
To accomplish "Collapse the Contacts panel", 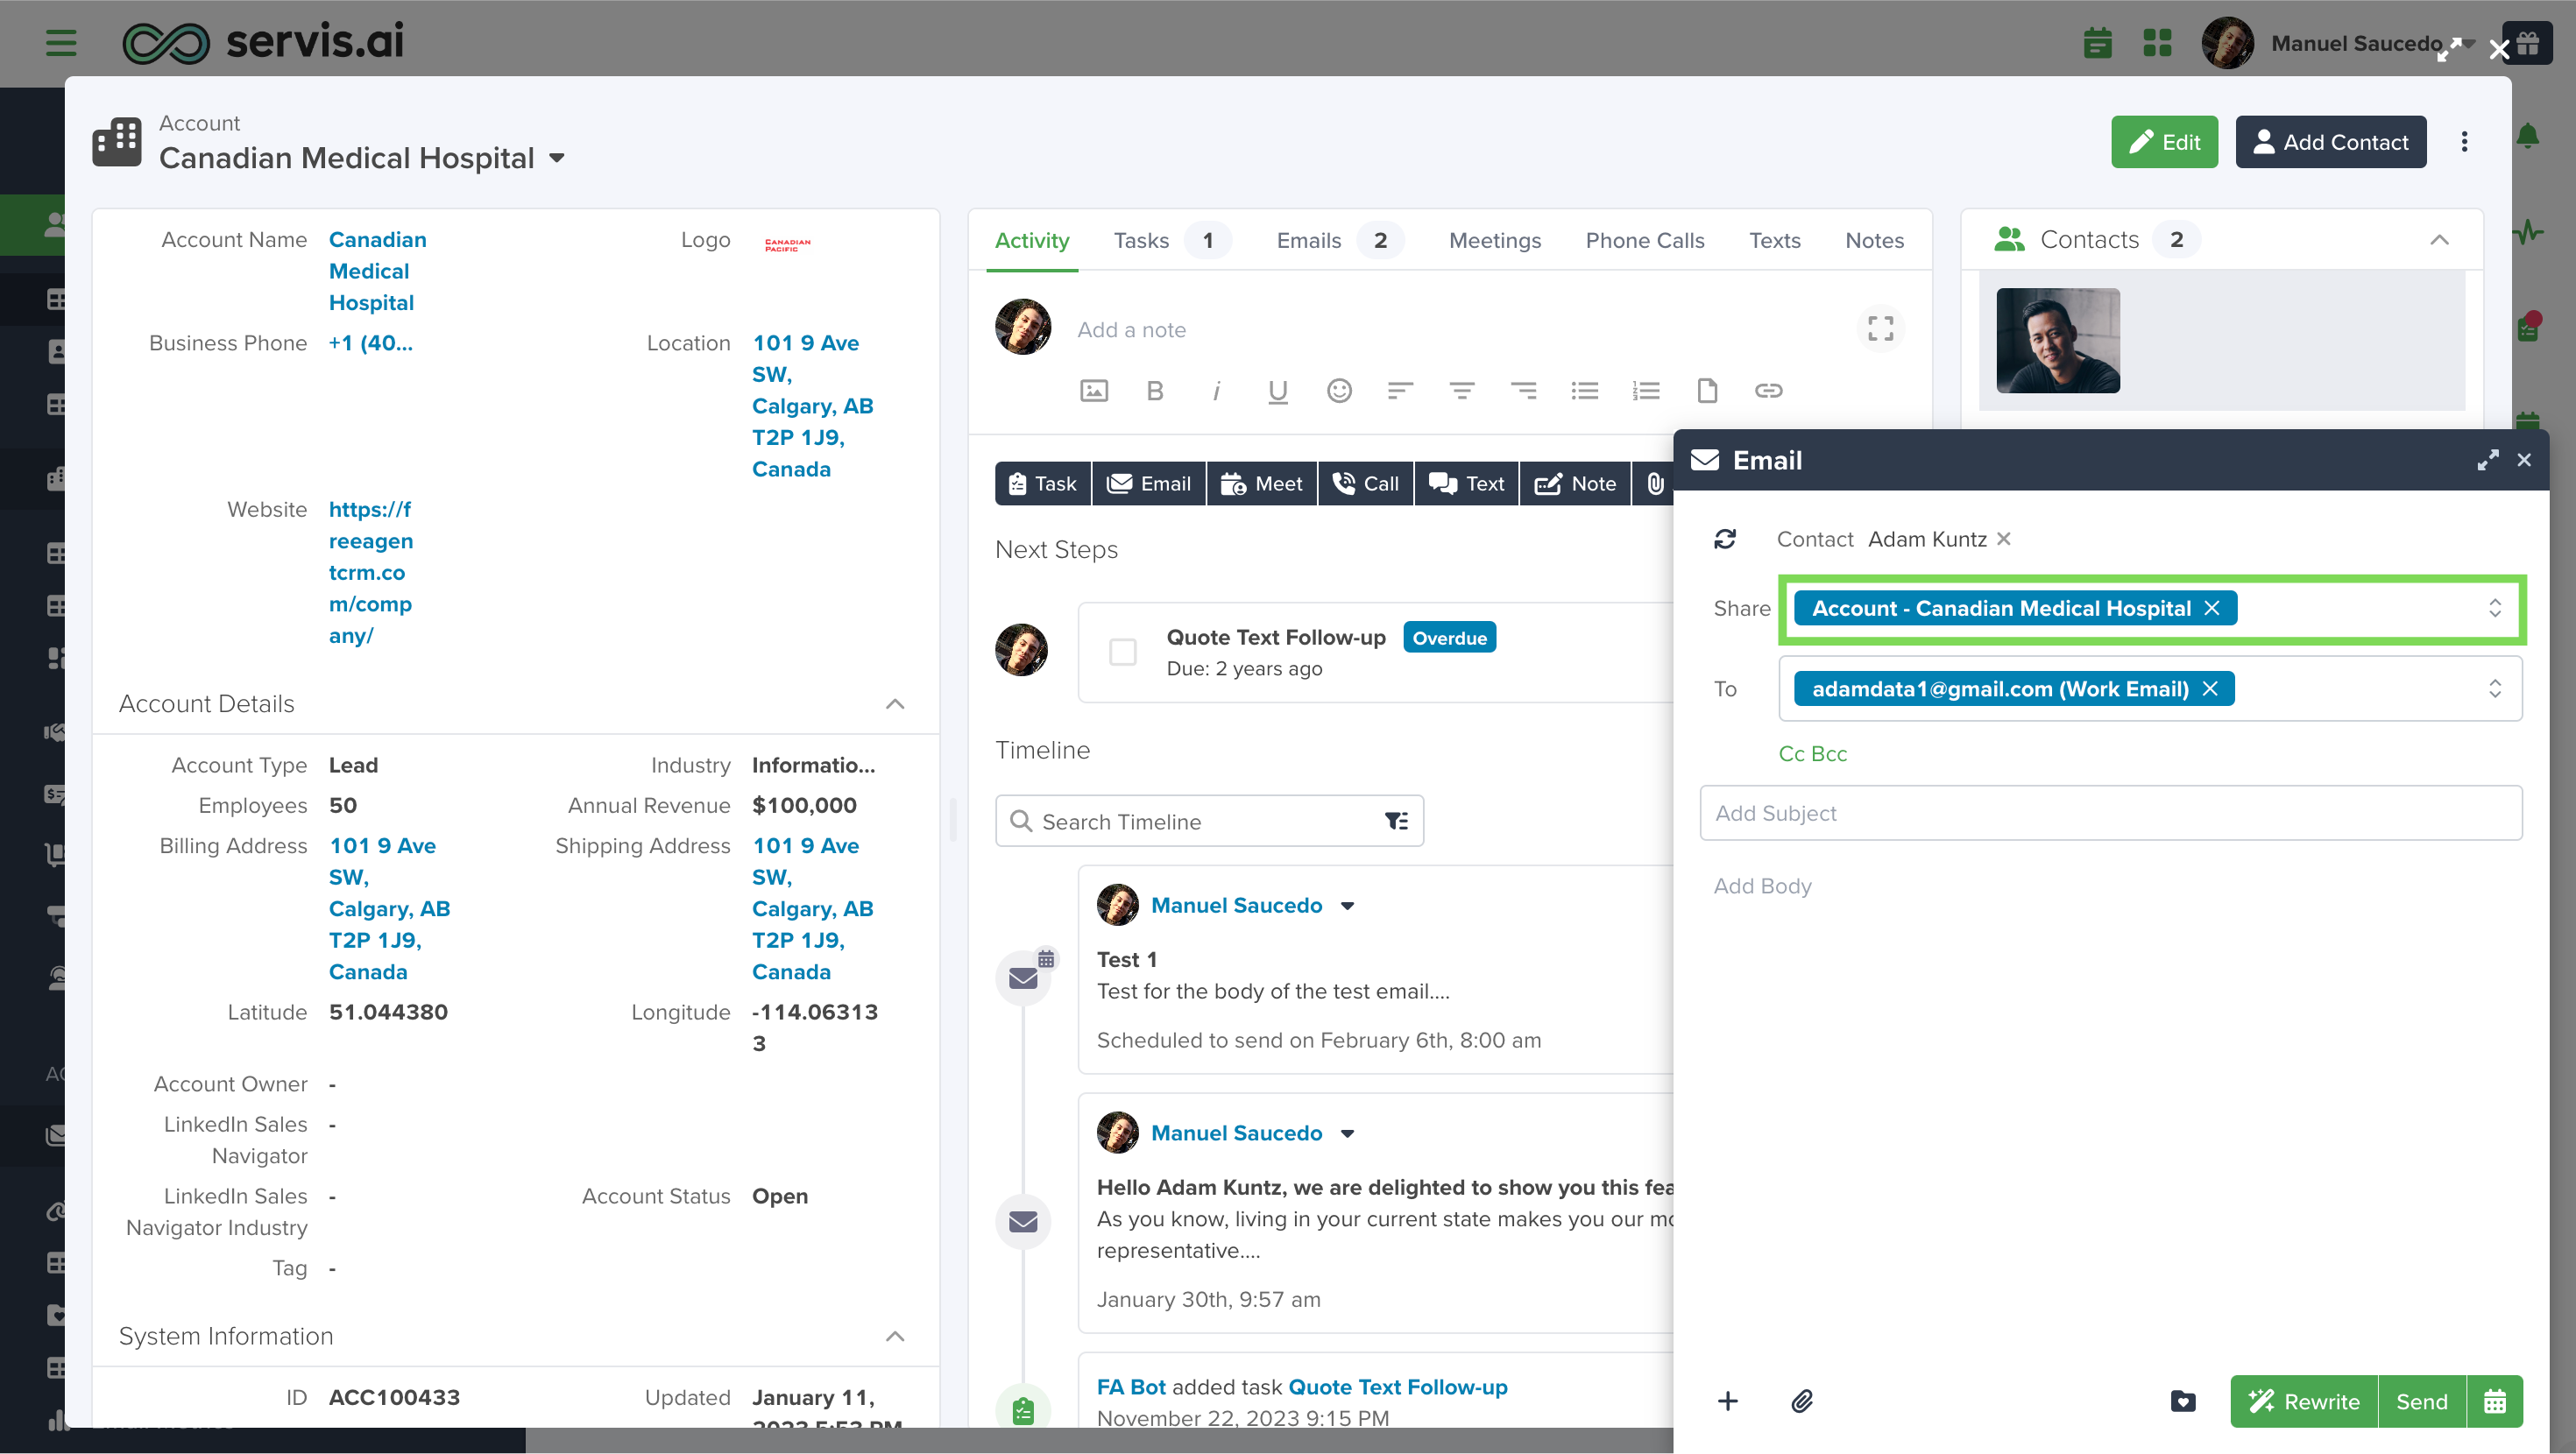I will point(2439,240).
